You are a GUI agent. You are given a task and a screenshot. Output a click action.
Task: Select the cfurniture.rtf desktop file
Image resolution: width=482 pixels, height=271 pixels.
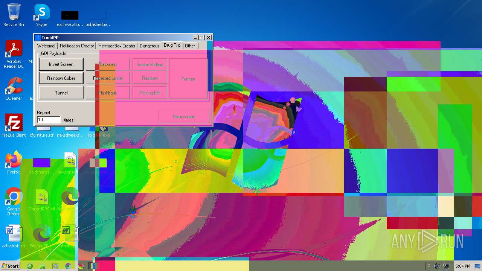point(41,132)
